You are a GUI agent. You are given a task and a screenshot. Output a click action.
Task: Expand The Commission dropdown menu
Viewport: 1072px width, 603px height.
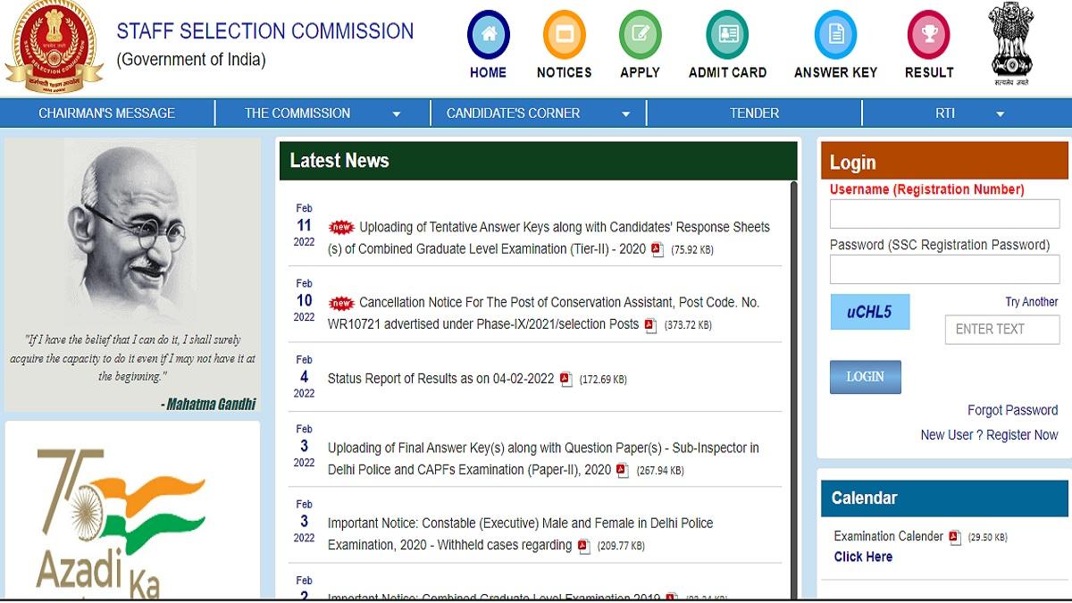point(397,114)
